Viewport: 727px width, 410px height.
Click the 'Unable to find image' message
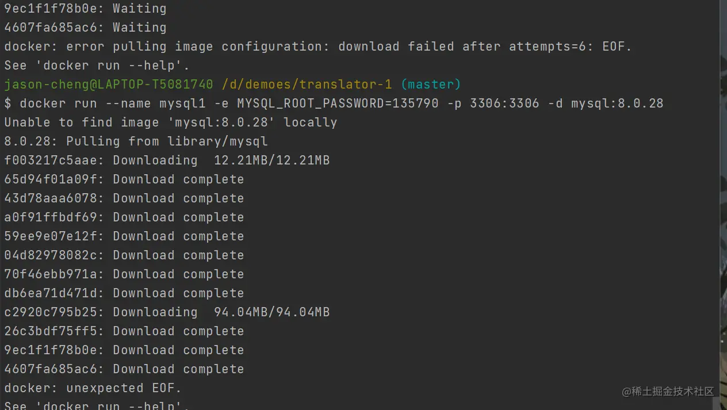pos(170,122)
